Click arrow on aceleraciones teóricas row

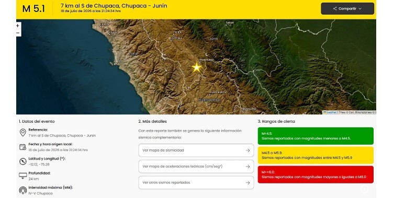(x=248, y=166)
